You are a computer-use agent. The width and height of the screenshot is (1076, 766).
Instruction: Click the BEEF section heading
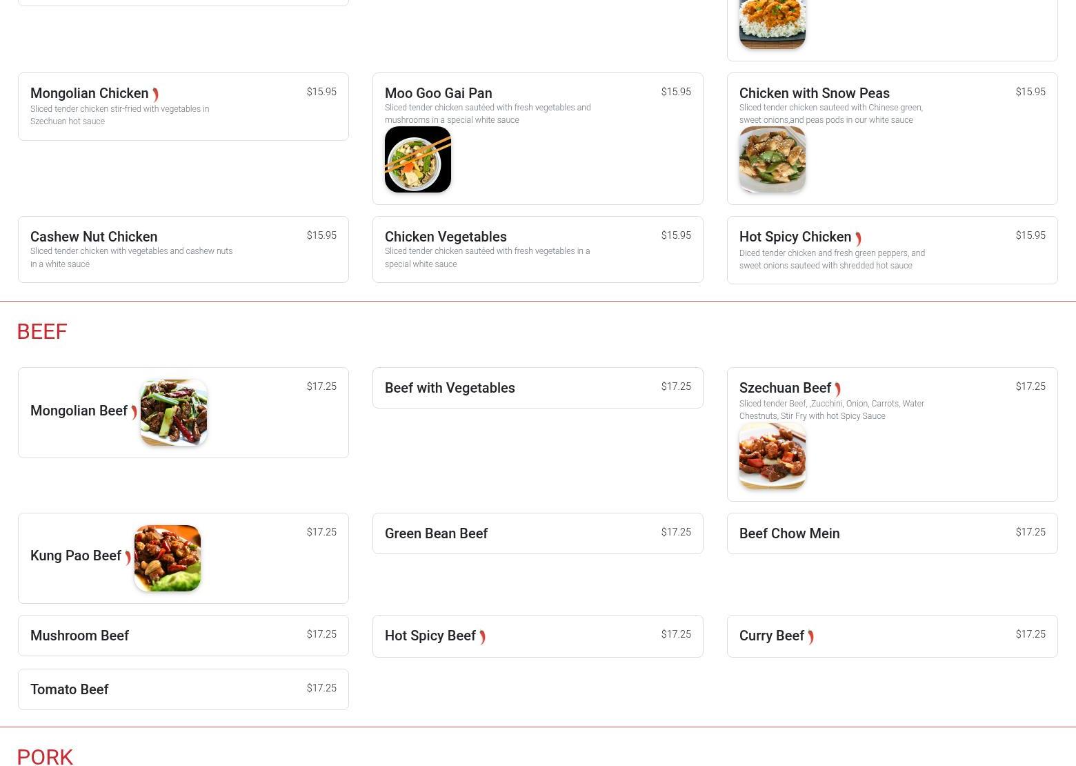(x=42, y=331)
